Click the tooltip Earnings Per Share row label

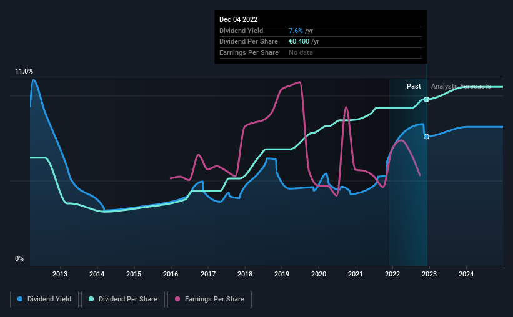pyautogui.click(x=249, y=52)
